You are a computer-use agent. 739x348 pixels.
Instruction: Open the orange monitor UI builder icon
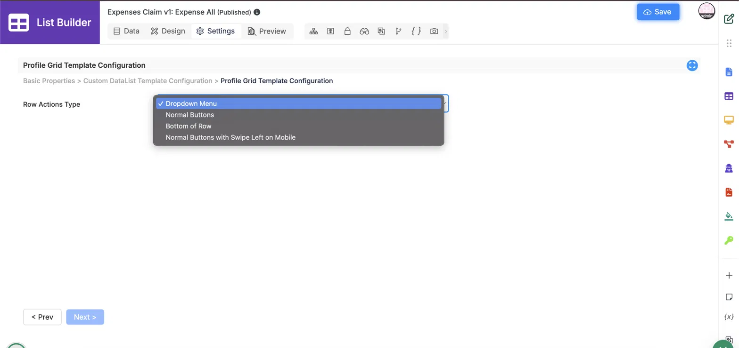[729, 120]
